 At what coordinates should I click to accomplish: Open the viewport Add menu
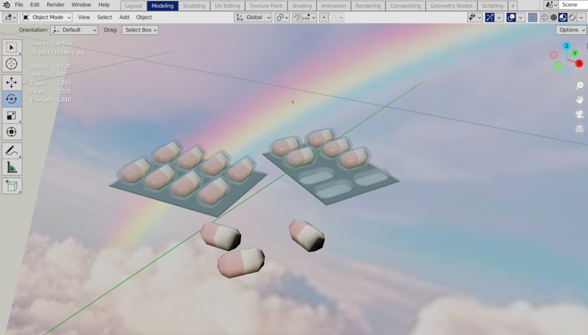pyautogui.click(x=124, y=17)
